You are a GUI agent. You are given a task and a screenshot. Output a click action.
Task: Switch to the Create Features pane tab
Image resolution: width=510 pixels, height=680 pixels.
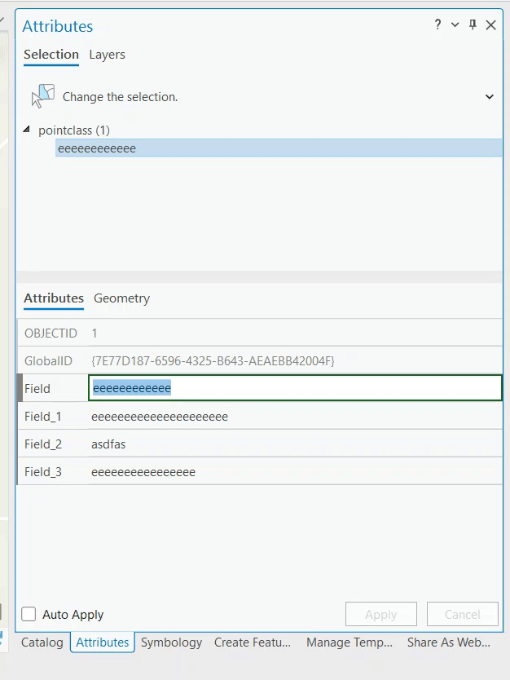(x=253, y=642)
